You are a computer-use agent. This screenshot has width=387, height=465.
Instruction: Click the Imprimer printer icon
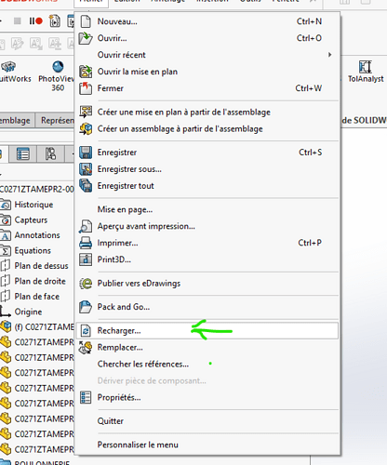[86, 243]
